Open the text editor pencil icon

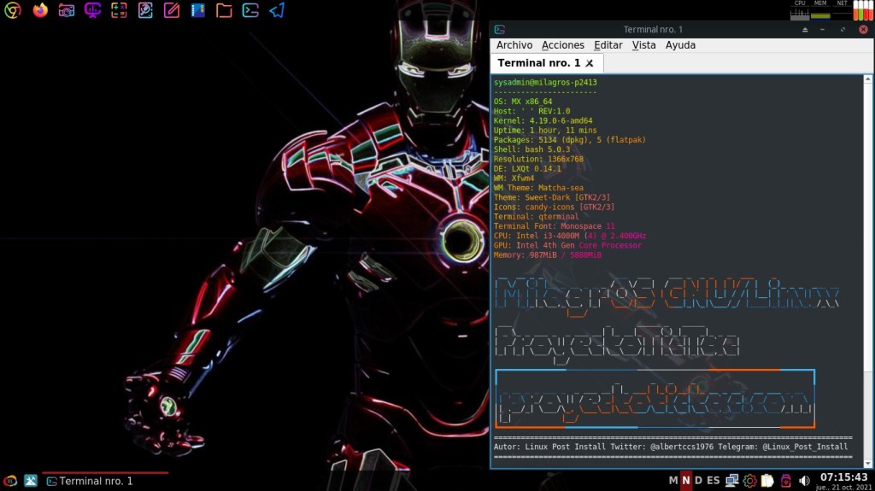(172, 11)
